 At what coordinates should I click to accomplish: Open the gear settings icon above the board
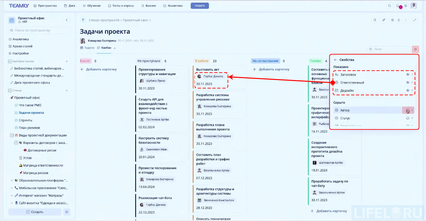click(x=393, y=20)
